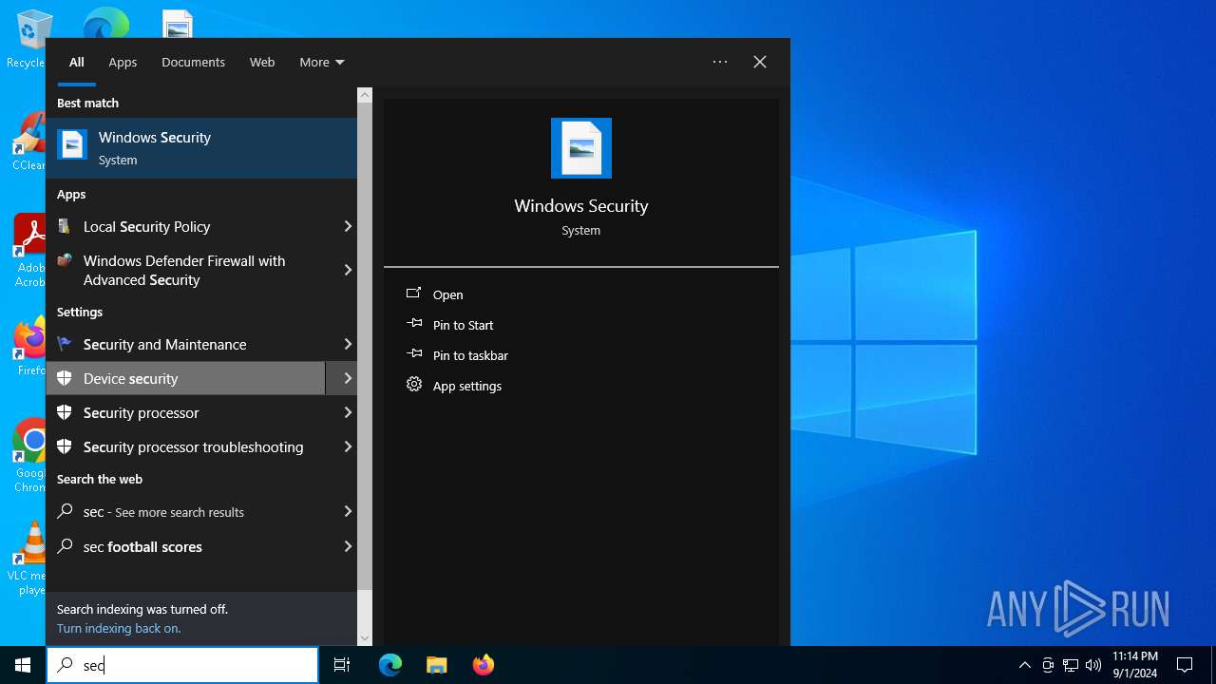Select Security processor setting
Image resolution: width=1216 pixels, height=684 pixels.
click(x=186, y=412)
